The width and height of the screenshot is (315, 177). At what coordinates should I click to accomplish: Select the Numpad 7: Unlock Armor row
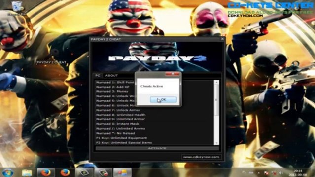click(x=118, y=110)
